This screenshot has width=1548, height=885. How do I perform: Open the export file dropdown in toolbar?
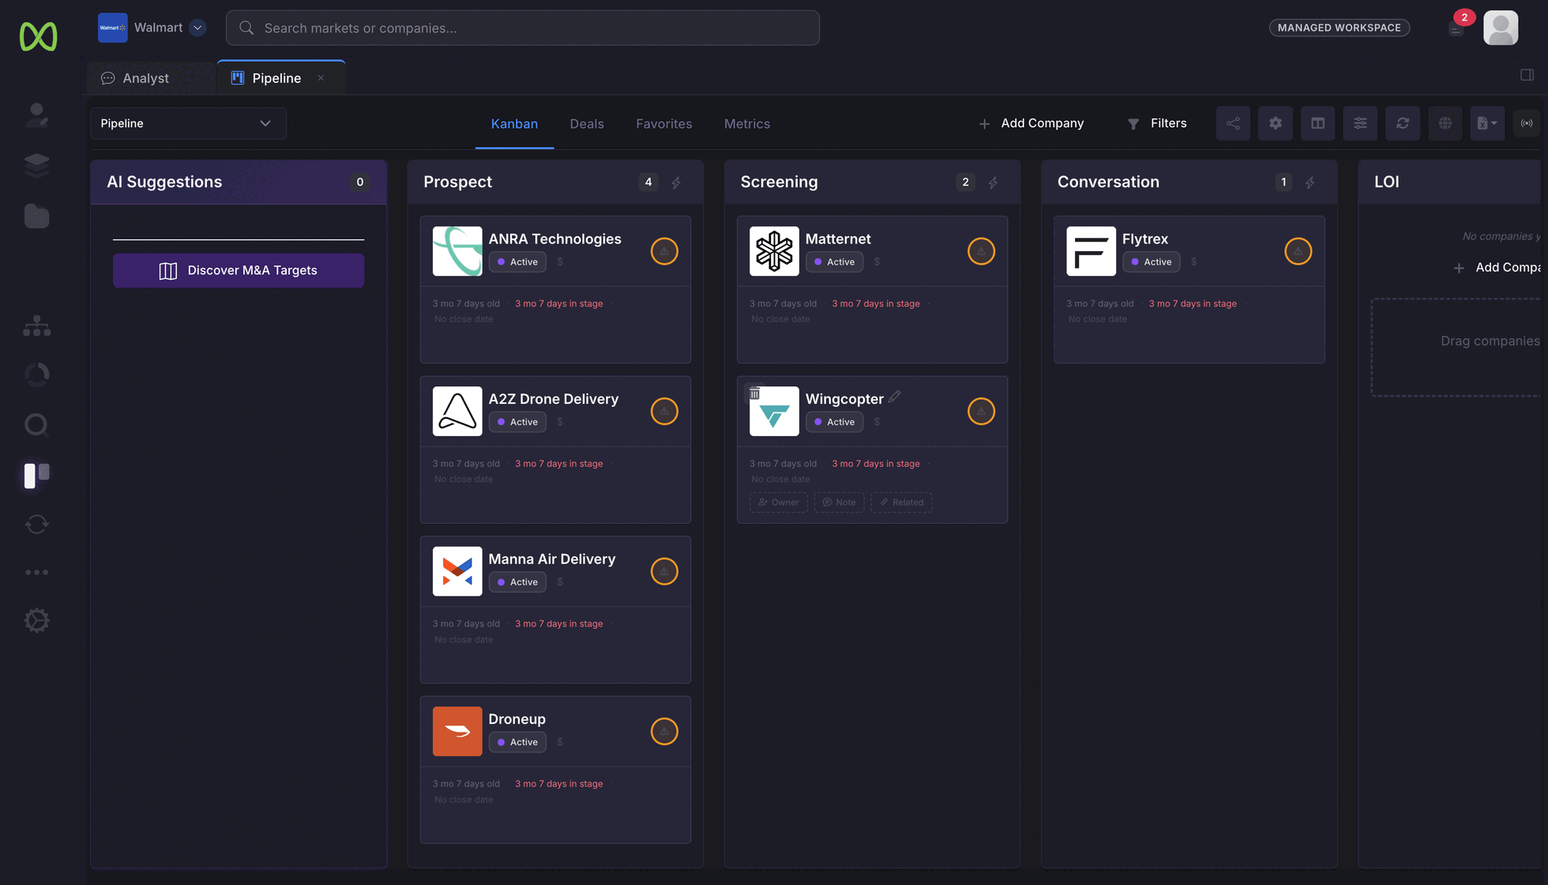1487,123
